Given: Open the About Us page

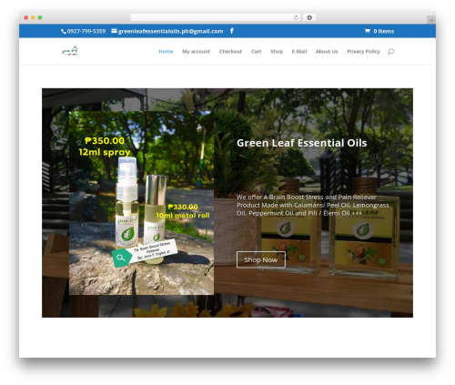Looking at the screenshot, I should click(327, 52).
